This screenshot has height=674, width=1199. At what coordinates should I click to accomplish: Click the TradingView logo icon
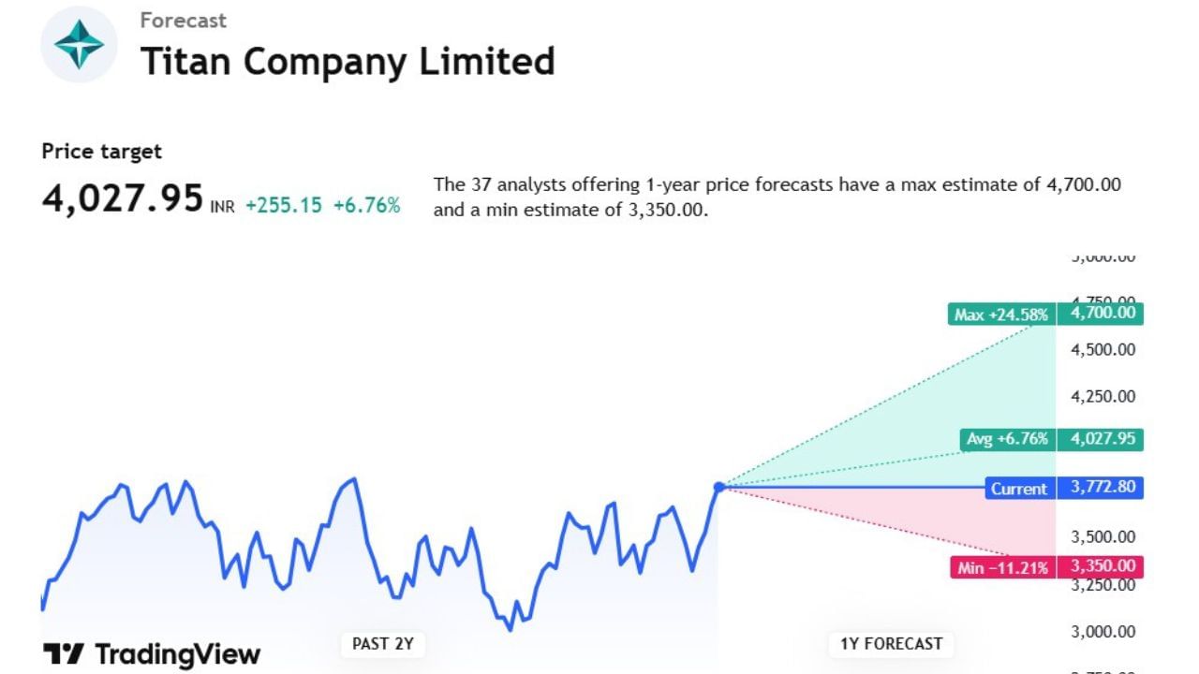pos(64,653)
